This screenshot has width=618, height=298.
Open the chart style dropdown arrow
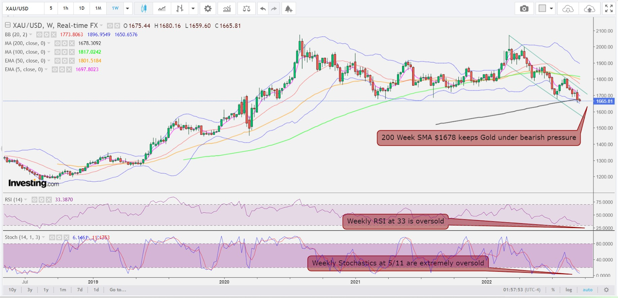click(x=193, y=8)
